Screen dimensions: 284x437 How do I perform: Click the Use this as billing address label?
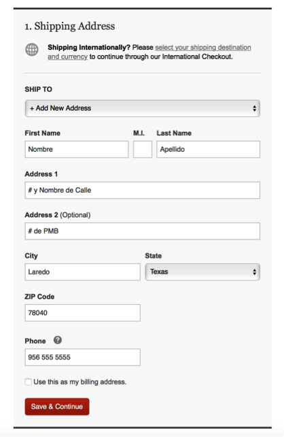(80, 382)
